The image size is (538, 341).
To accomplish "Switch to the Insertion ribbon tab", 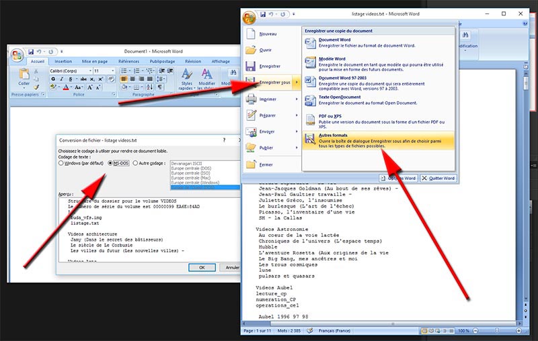I will (63, 61).
